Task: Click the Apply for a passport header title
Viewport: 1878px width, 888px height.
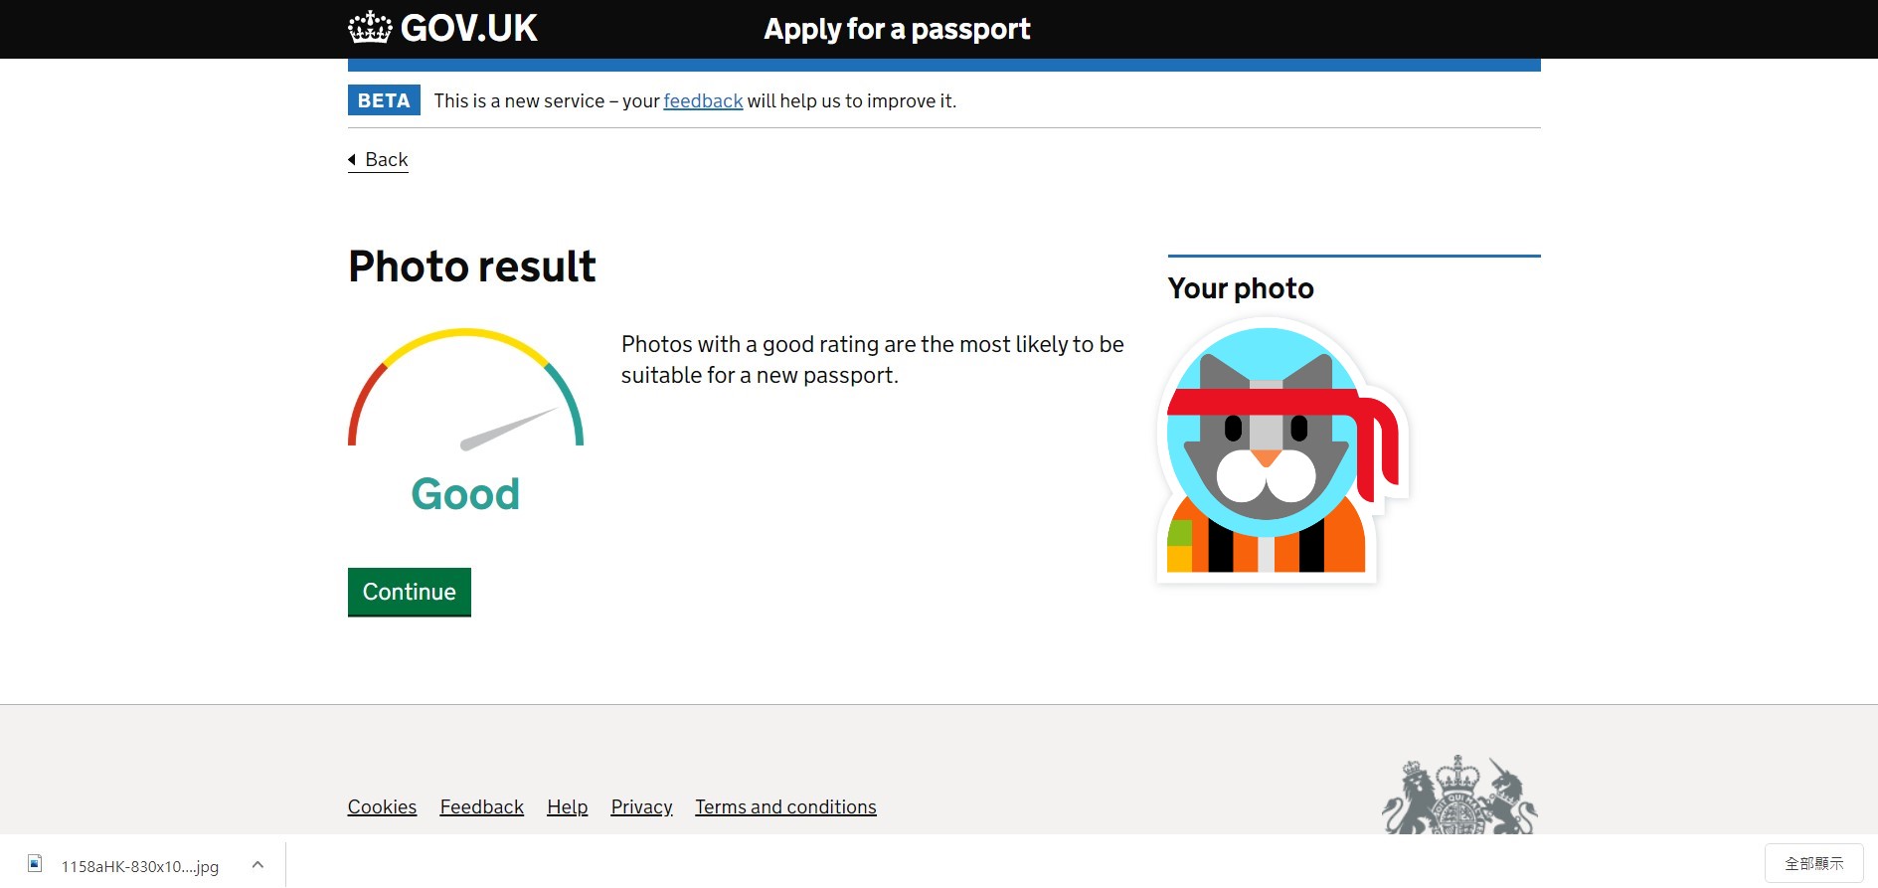Action: (x=897, y=30)
